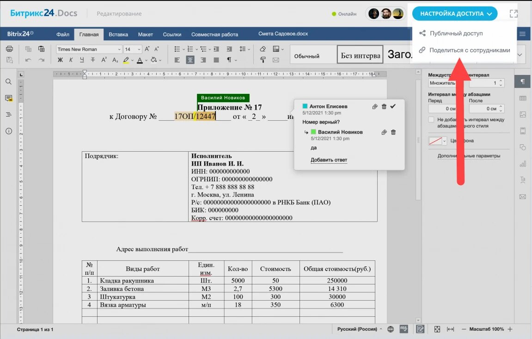The image size is (532, 339).
Task: Toggle fullscreen mode icon
Action: point(514,13)
